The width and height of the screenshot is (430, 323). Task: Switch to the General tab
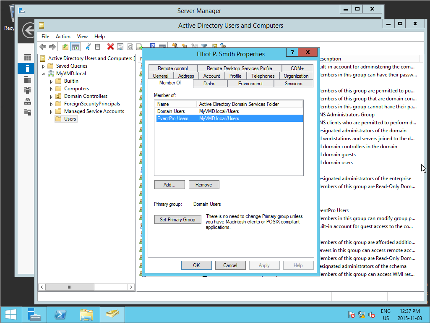tap(161, 76)
